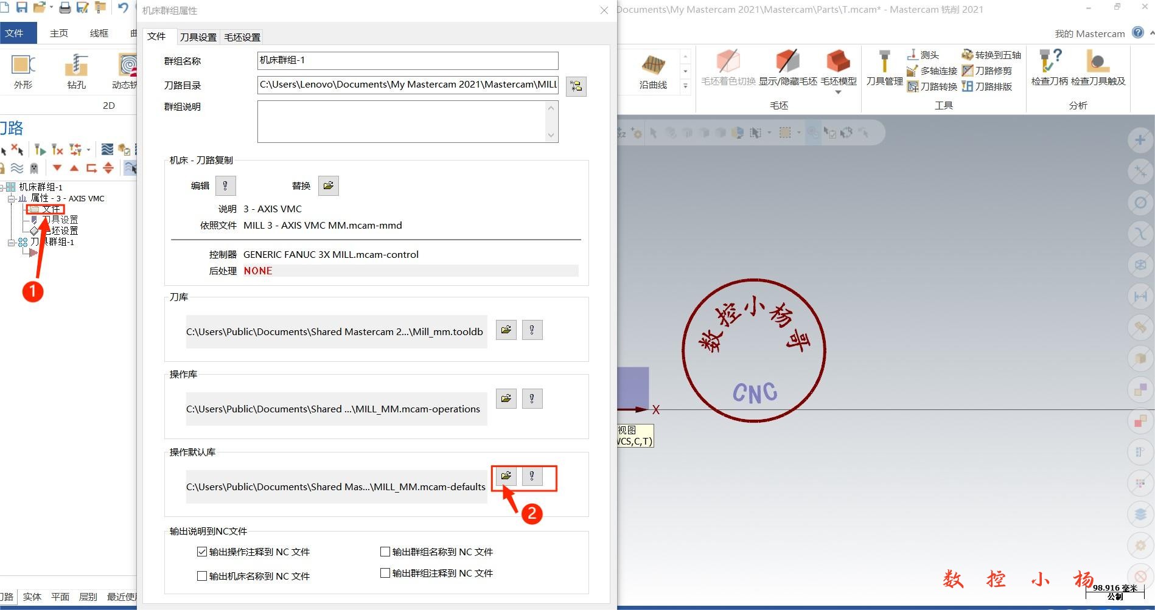Image resolution: width=1155 pixels, height=610 pixels.
Task: Click the 刀路目录 browse folder icon
Action: point(576,86)
